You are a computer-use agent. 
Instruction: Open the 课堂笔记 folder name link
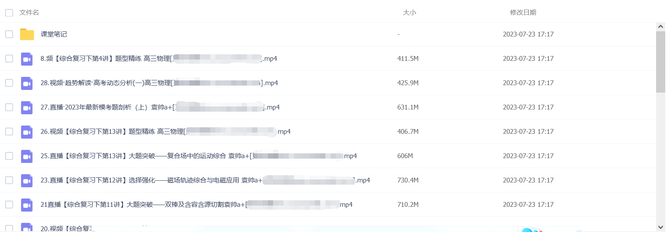(54, 34)
